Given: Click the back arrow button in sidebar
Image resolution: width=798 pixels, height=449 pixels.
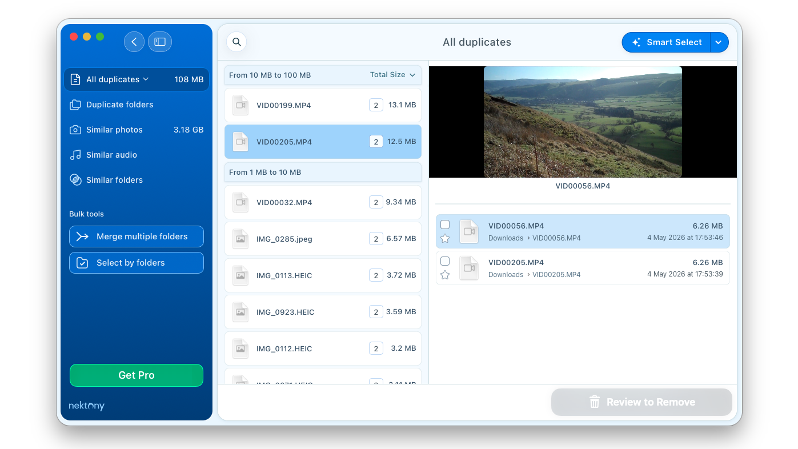Looking at the screenshot, I should click(134, 42).
